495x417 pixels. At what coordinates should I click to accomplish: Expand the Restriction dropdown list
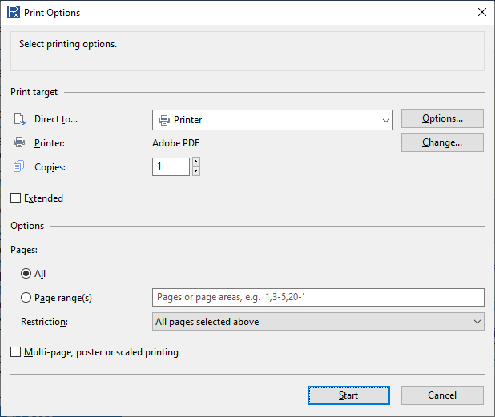[x=318, y=322]
